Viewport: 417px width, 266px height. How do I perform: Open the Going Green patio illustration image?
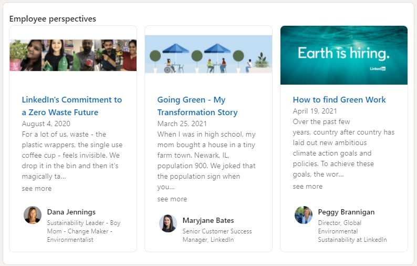[208, 54]
